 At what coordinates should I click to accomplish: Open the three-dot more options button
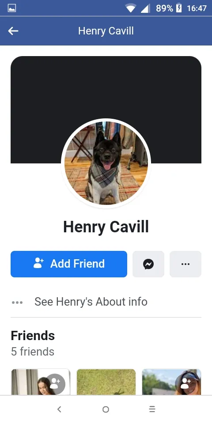click(x=185, y=264)
